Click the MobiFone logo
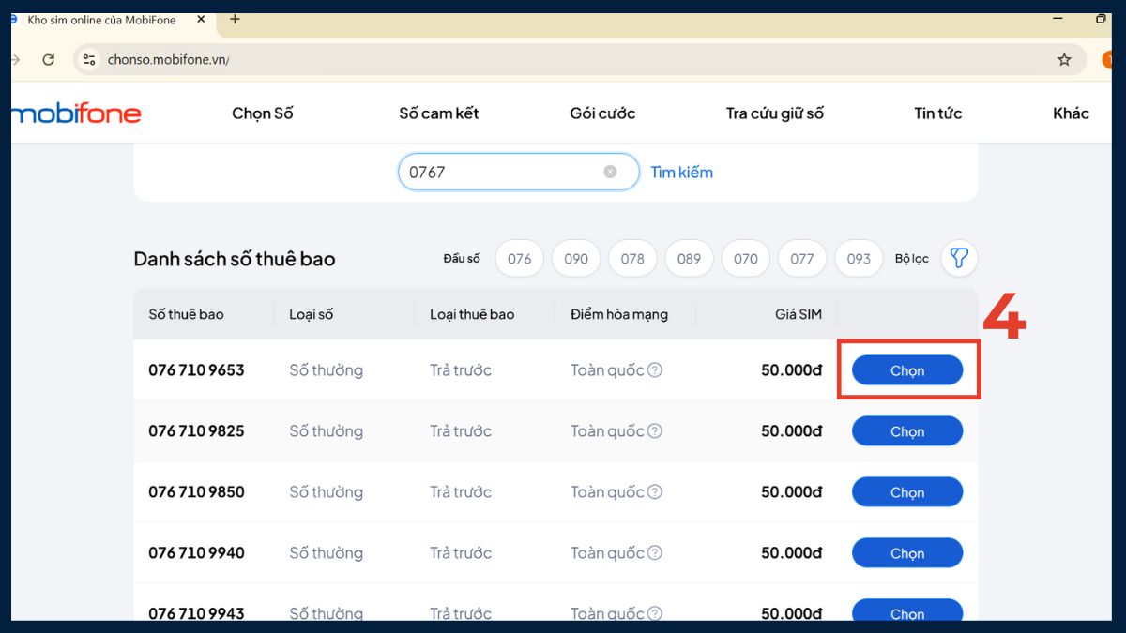This screenshot has height=633, width=1126. [76, 113]
